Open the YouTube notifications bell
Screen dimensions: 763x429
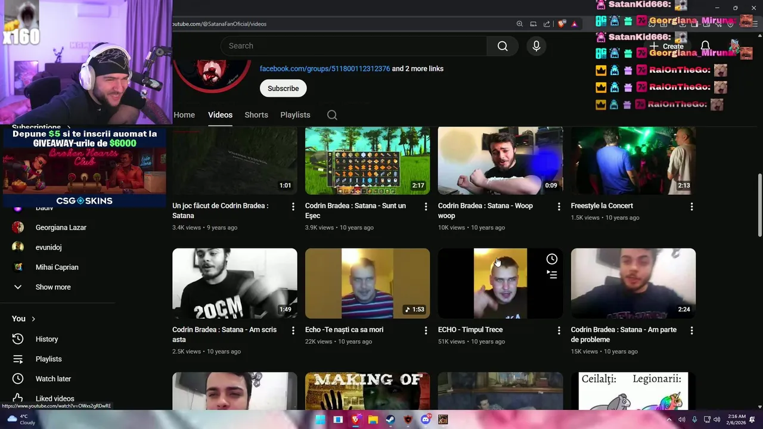tap(705, 46)
